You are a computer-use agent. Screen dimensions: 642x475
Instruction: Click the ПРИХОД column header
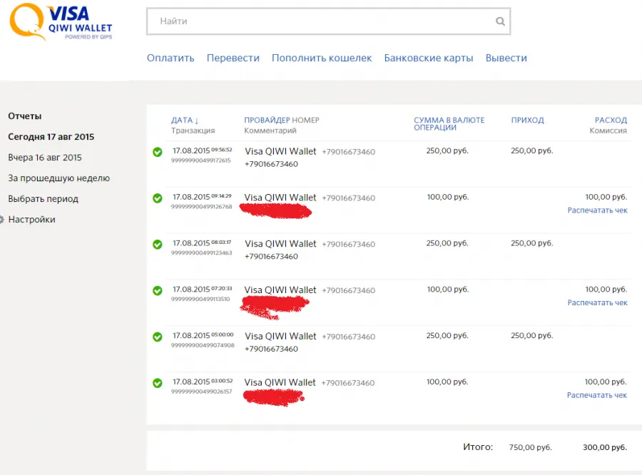(527, 120)
